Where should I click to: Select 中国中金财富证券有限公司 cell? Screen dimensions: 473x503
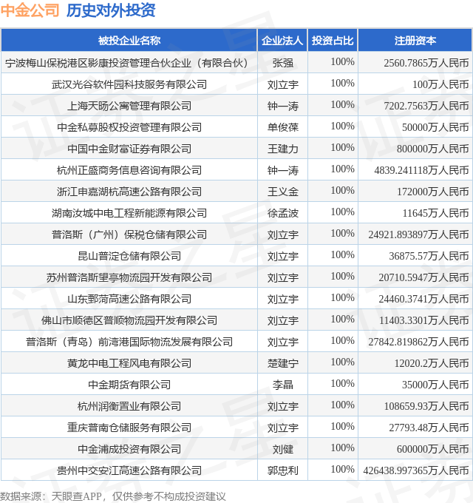click(129, 149)
